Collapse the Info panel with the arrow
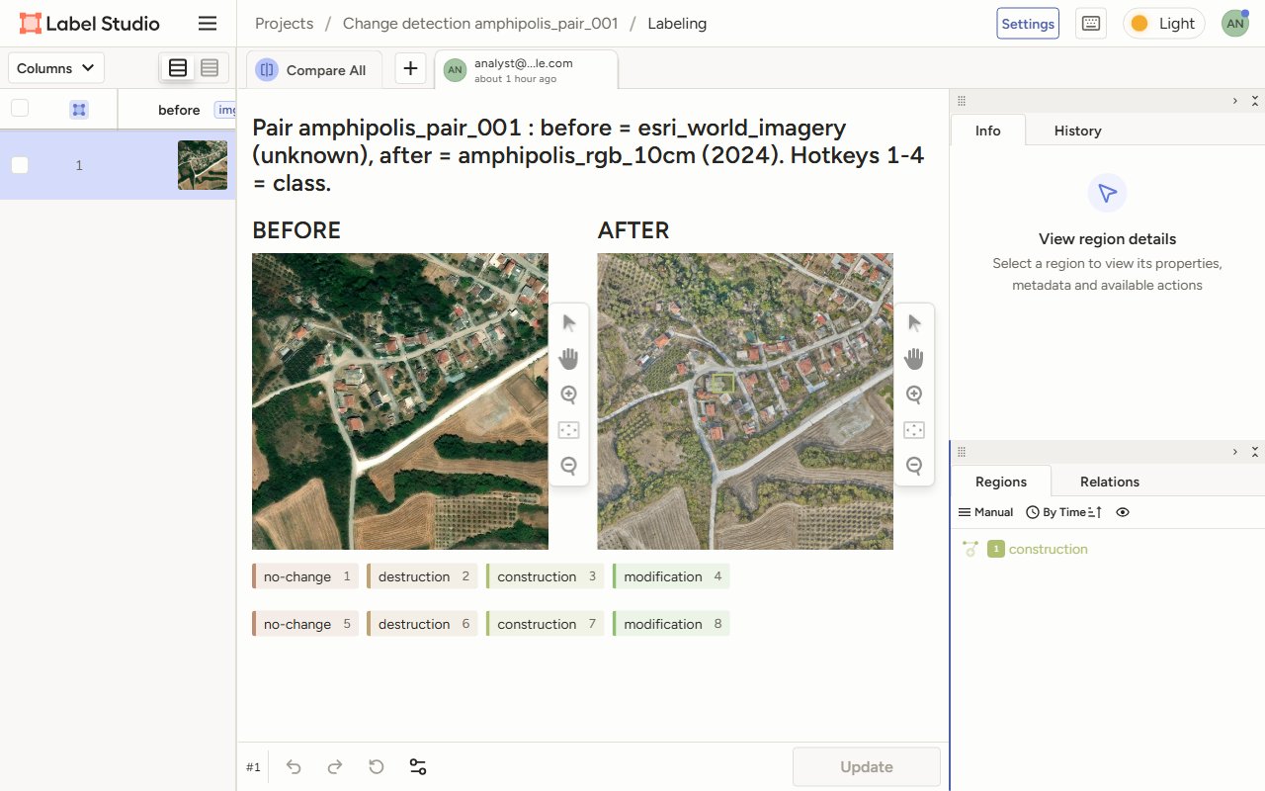This screenshot has width=1265, height=791. coord(1234,101)
